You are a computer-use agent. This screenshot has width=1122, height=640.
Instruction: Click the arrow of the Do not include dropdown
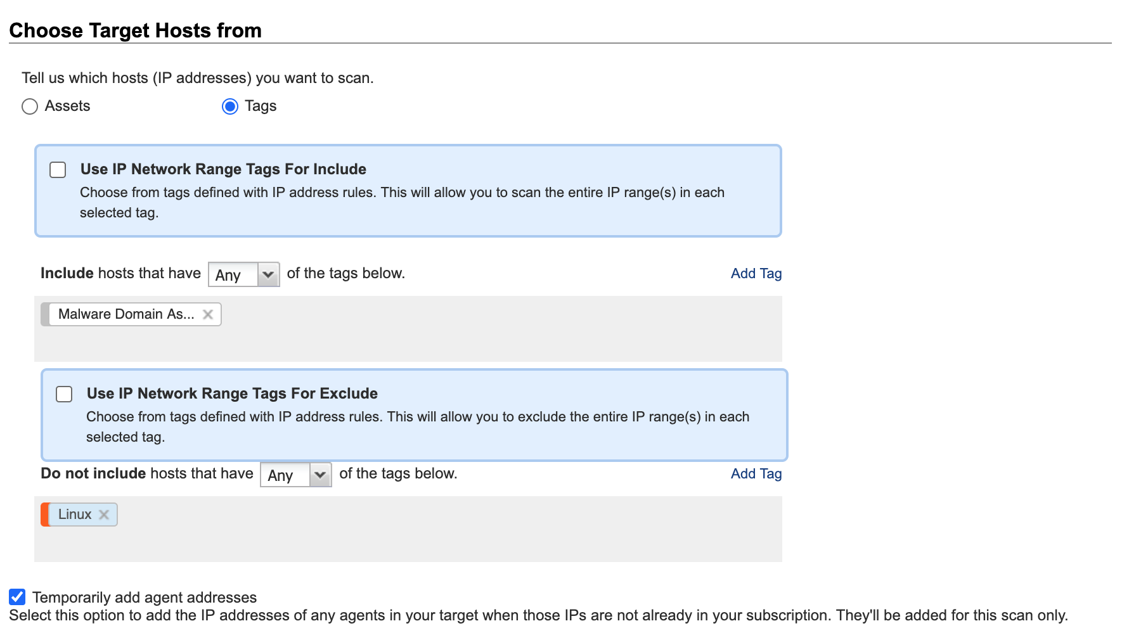coord(320,475)
